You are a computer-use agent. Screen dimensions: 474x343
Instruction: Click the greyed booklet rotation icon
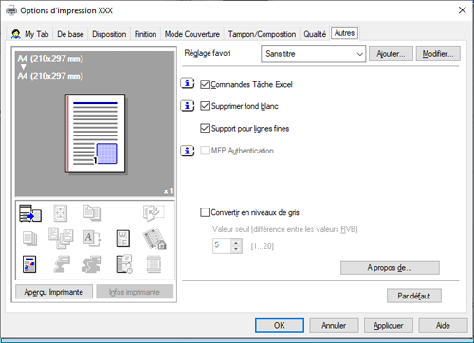154,212
